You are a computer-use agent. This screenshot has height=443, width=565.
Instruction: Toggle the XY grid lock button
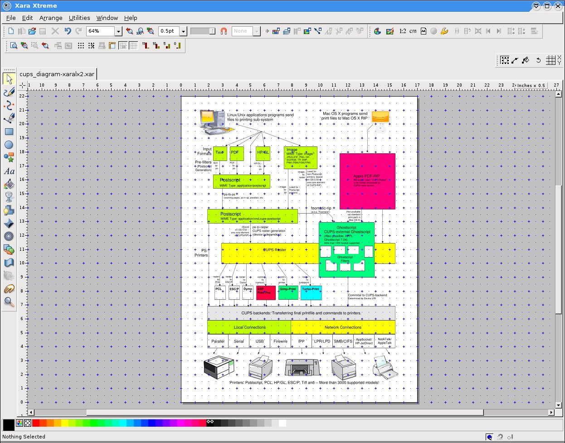coord(550,60)
